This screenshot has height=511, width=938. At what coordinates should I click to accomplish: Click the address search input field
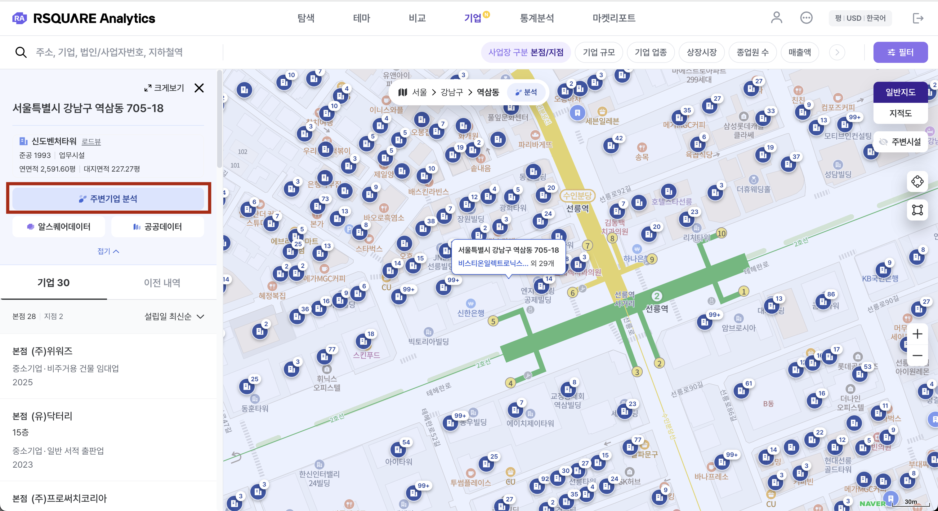tap(109, 52)
